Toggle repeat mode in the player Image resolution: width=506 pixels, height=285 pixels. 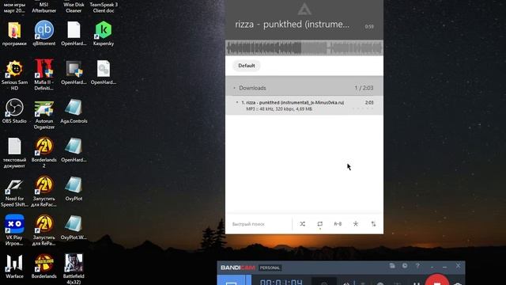[319, 224]
